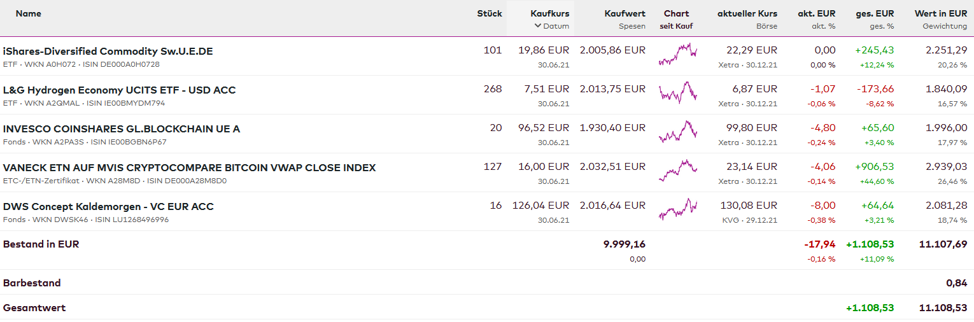The height and width of the screenshot is (322, 974).
Task: Open the iShares Commodity mini chart
Action: click(x=677, y=55)
